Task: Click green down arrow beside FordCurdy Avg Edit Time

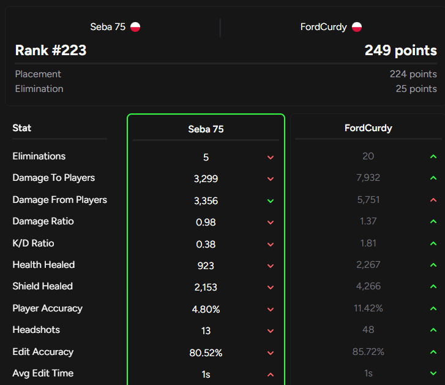Action: pyautogui.click(x=433, y=373)
